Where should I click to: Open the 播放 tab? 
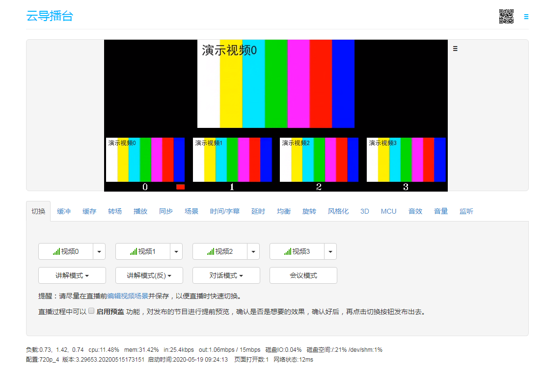point(140,211)
